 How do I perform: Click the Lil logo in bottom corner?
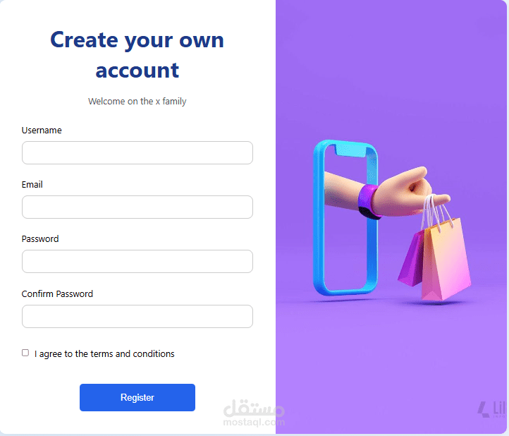click(491, 409)
